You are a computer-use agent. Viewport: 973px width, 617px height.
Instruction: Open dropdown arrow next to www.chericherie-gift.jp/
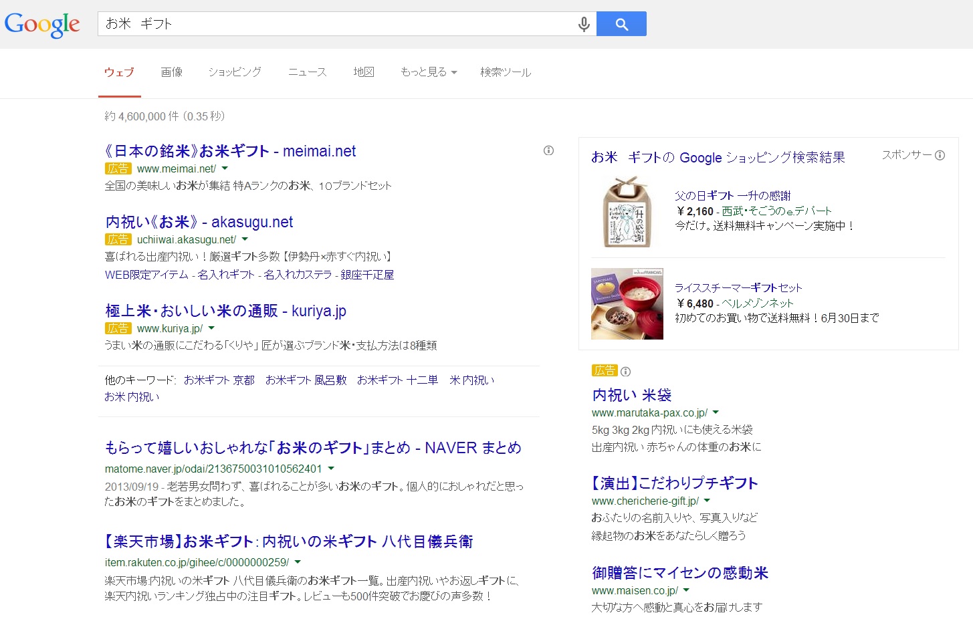[x=707, y=501]
